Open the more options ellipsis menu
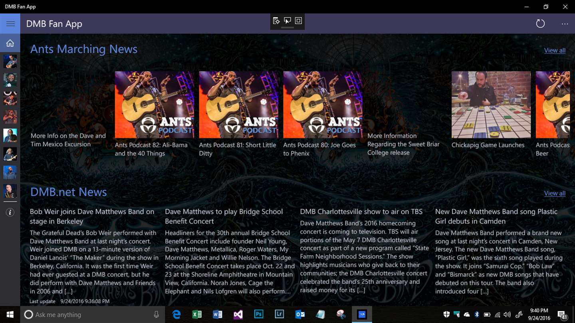Viewport: 575px width, 323px height. [x=565, y=24]
